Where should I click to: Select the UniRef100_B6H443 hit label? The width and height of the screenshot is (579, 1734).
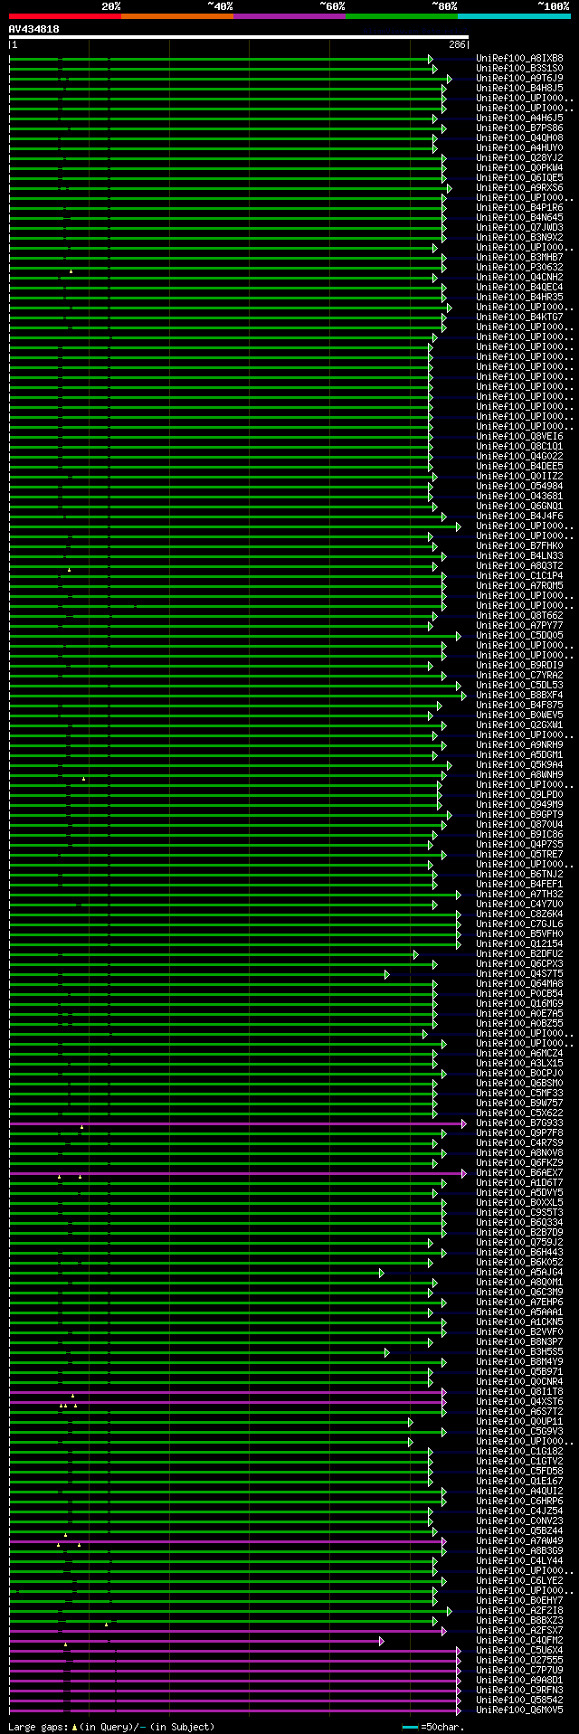[519, 1253]
